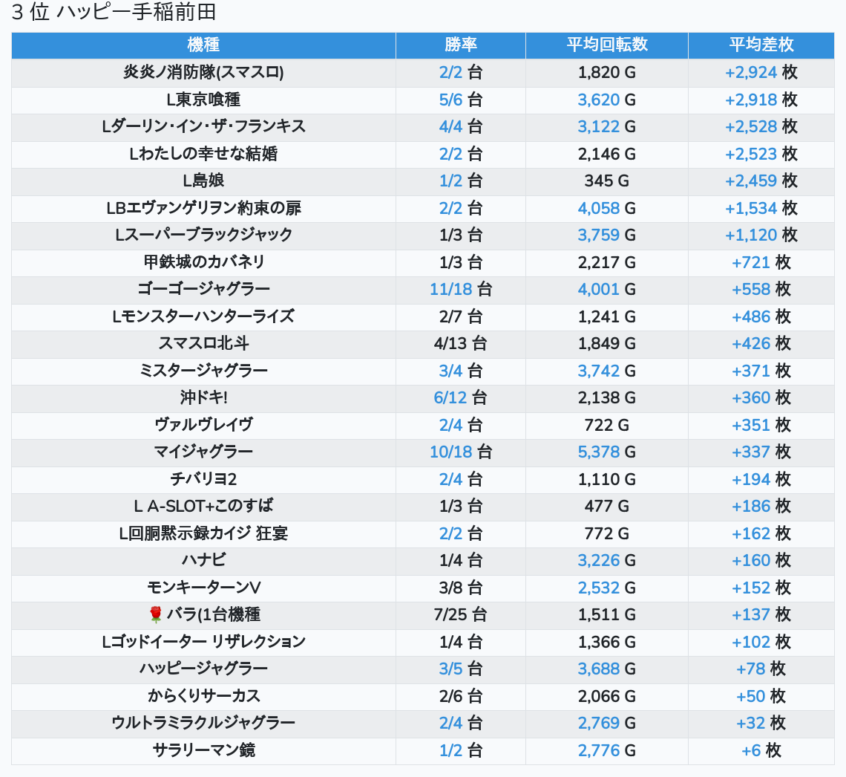Click the 1,820 G average spins value

(x=607, y=72)
